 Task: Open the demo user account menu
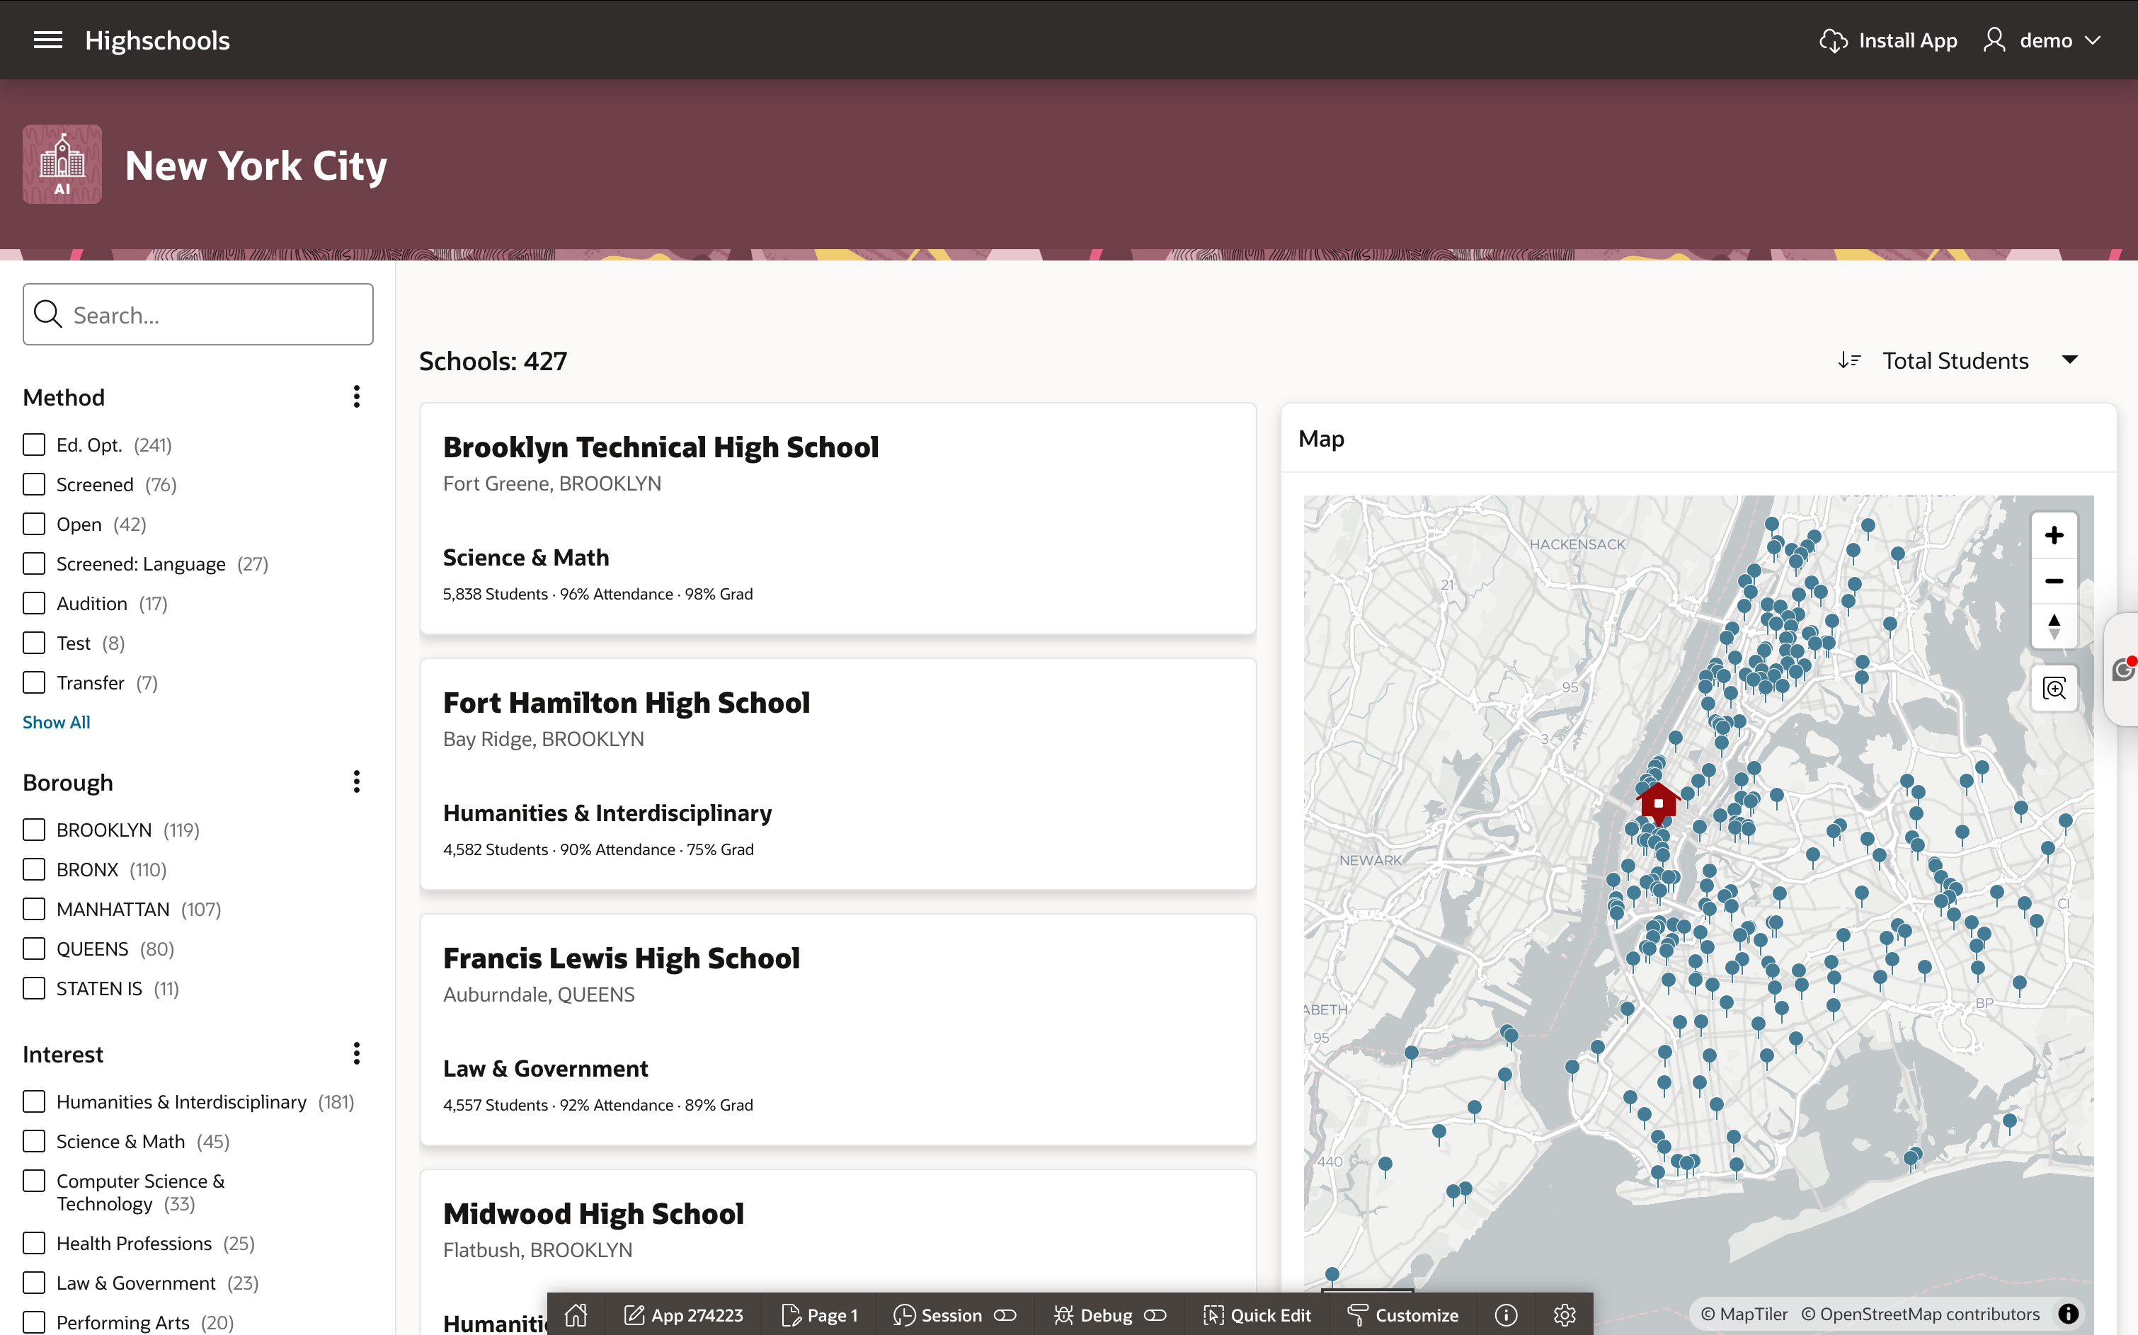click(2042, 40)
